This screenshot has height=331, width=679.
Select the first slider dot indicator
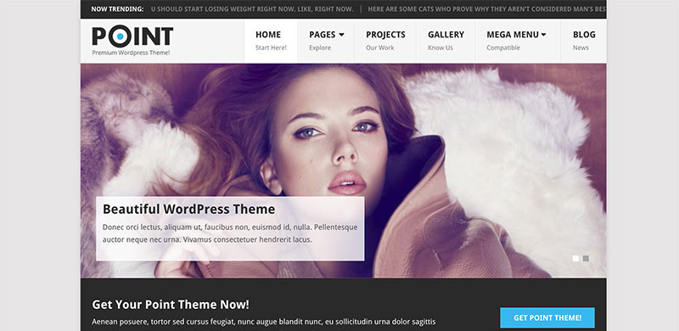pos(575,259)
